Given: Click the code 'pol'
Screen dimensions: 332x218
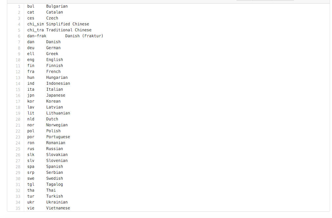Looking at the screenshot, I should [31, 131].
